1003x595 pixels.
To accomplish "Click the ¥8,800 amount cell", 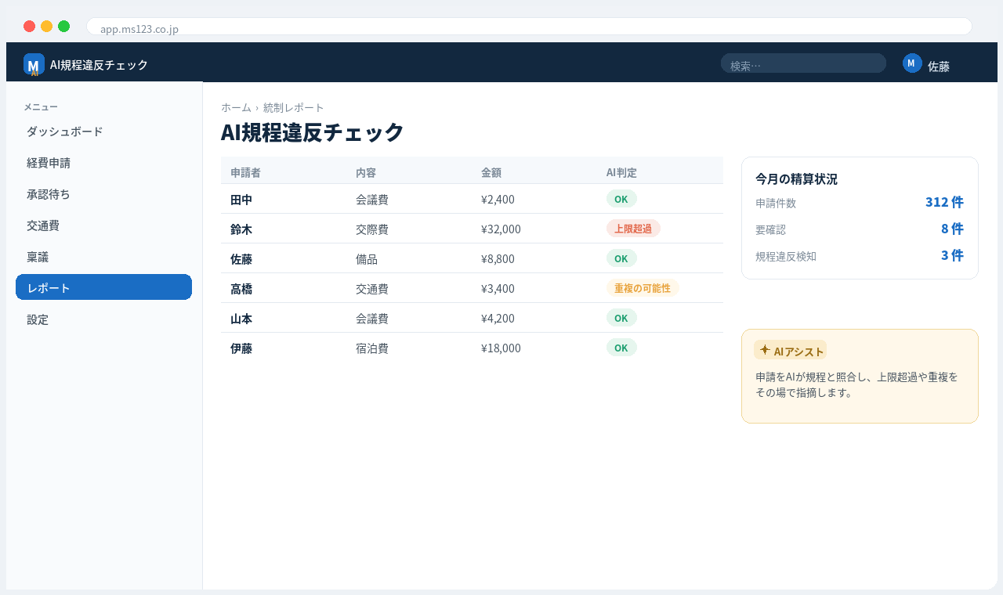I will click(498, 259).
